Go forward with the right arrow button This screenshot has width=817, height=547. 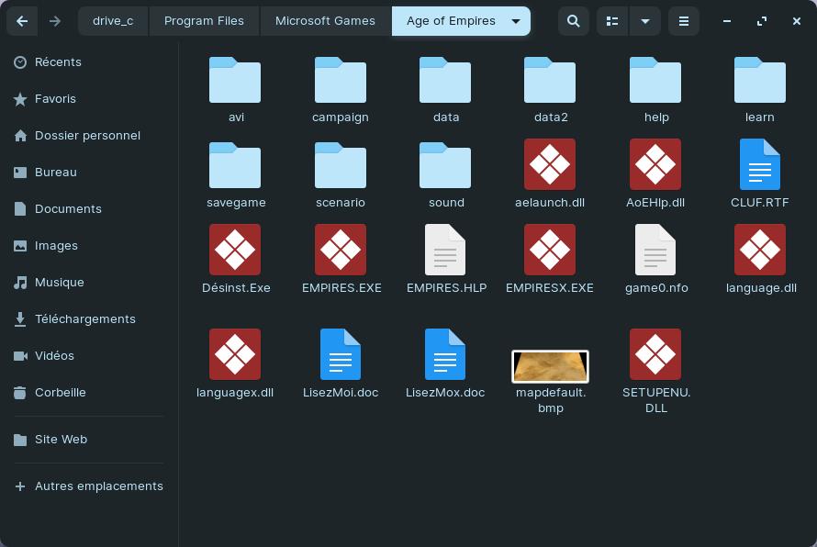(x=55, y=21)
